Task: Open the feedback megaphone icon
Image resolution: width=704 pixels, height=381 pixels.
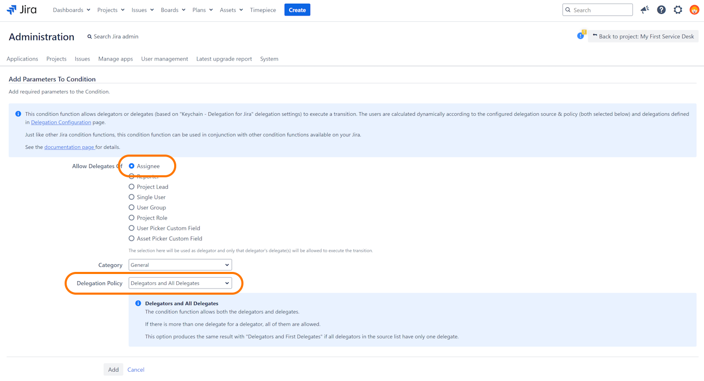Action: pos(645,10)
